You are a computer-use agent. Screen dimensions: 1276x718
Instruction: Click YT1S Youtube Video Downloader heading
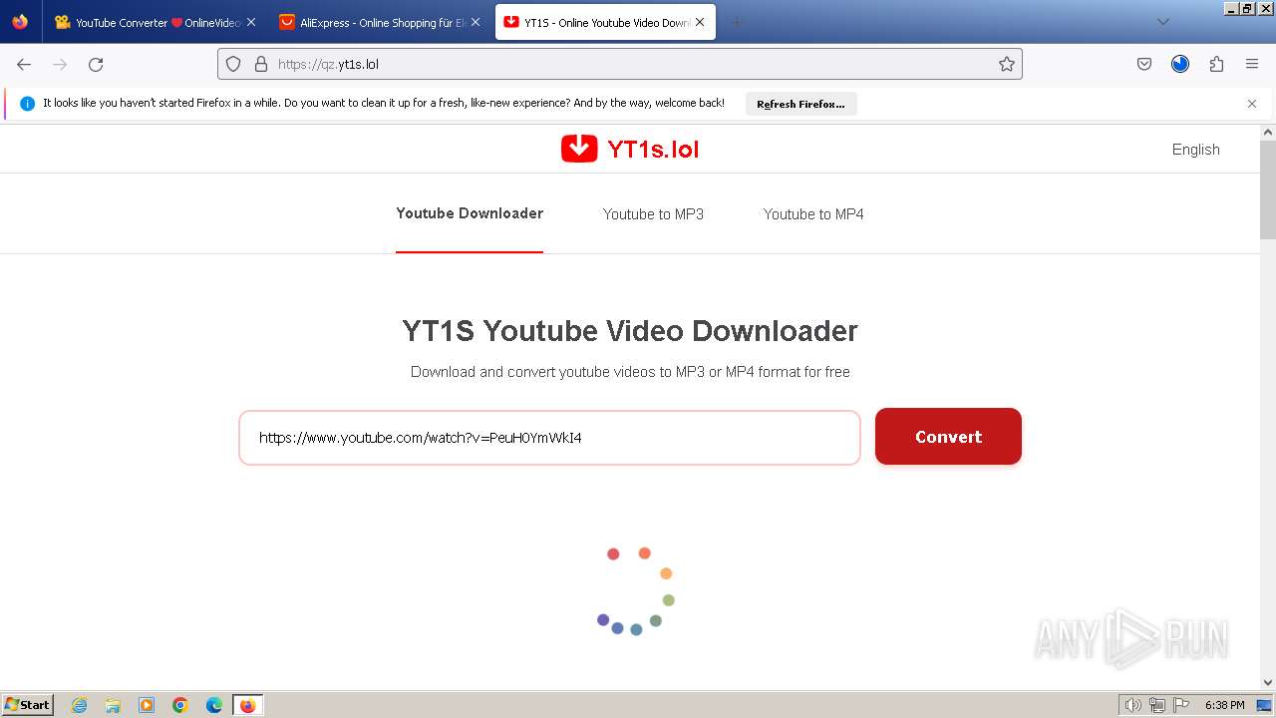point(630,331)
